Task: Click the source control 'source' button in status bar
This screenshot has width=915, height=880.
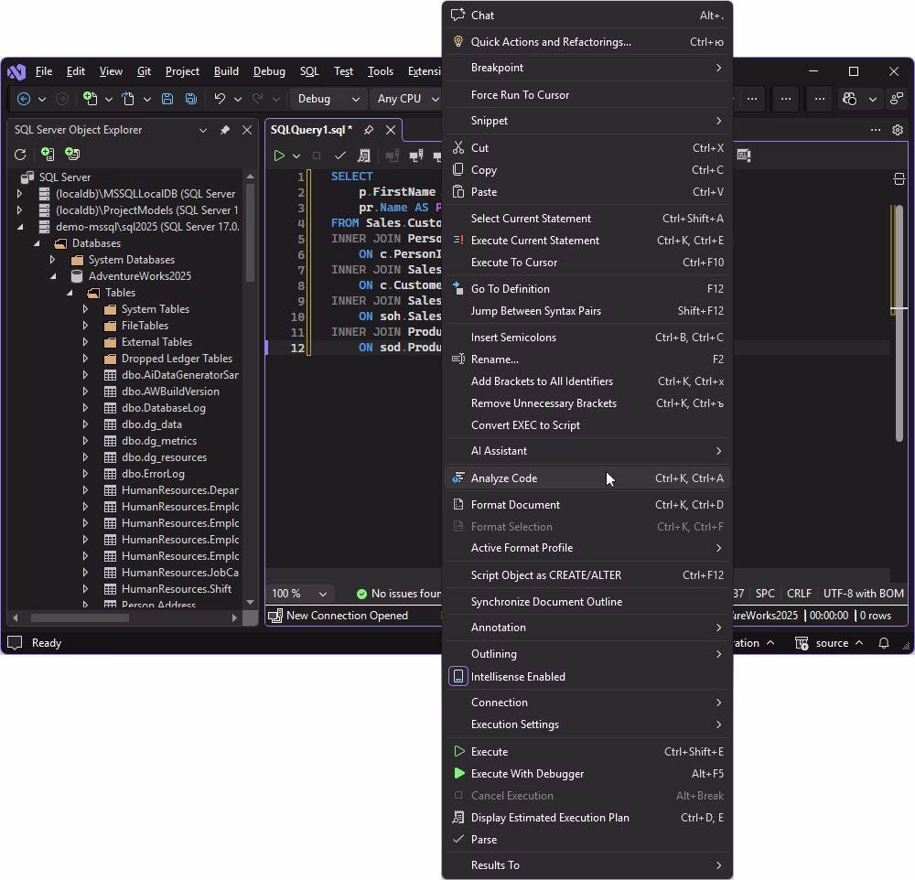Action: [x=829, y=643]
